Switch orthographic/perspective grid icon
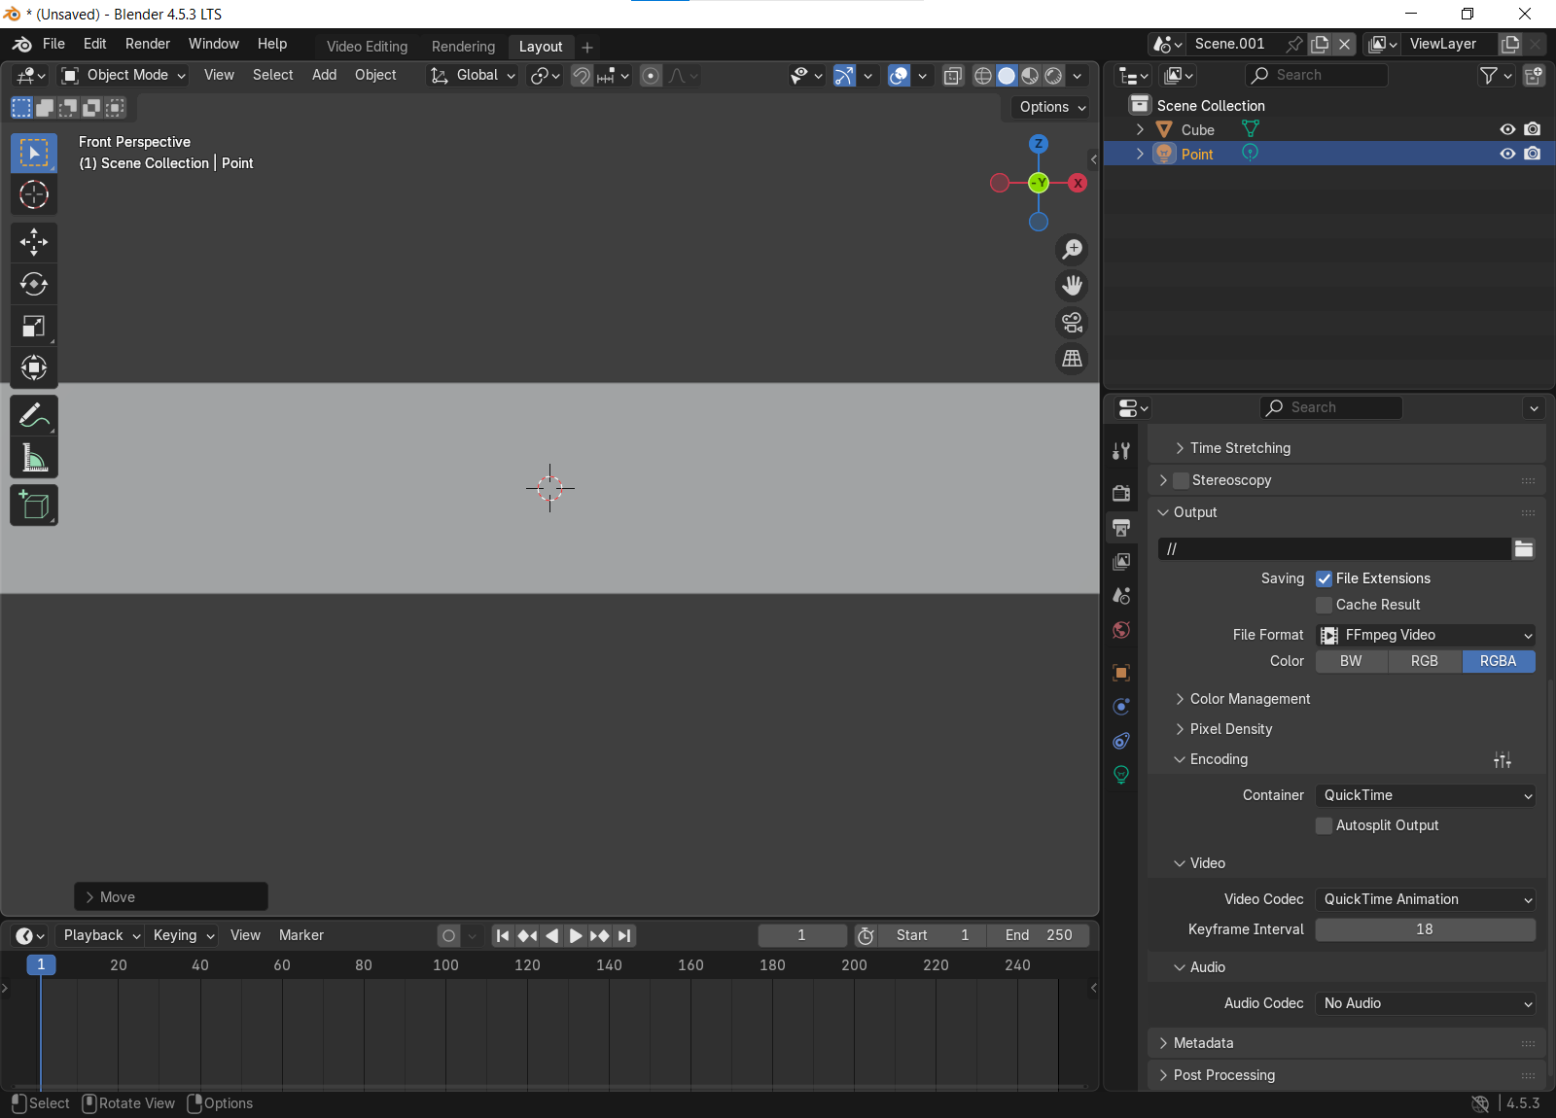This screenshot has width=1556, height=1118. point(1072,359)
